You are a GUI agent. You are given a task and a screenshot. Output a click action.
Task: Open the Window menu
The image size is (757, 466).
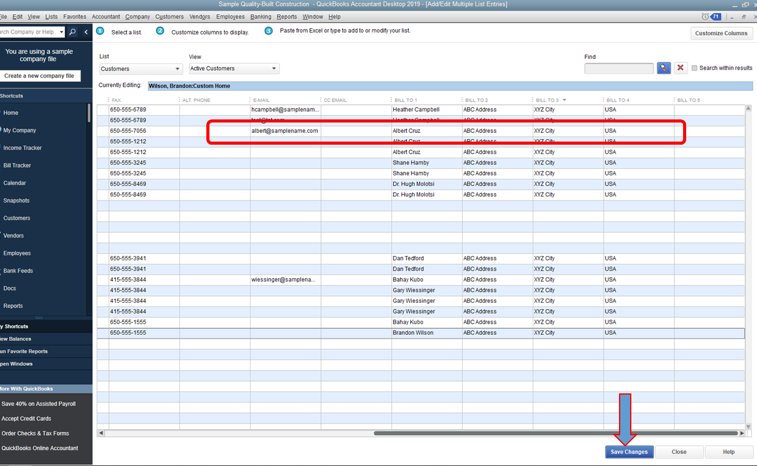tap(313, 17)
